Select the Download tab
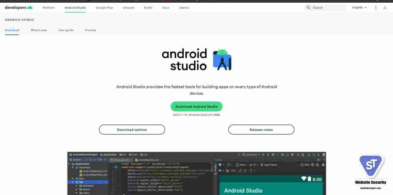 click(12, 30)
